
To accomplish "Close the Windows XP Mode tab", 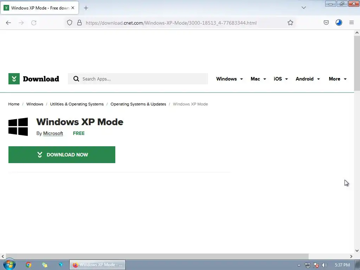I will [x=73, y=8].
